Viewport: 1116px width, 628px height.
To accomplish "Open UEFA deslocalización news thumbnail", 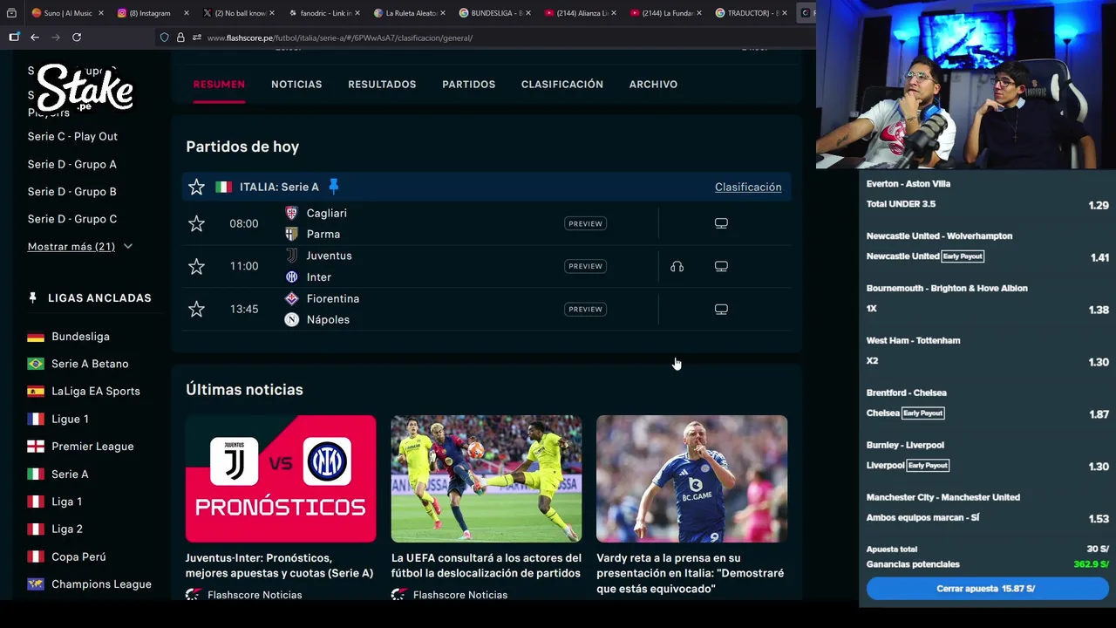I will pos(487,479).
